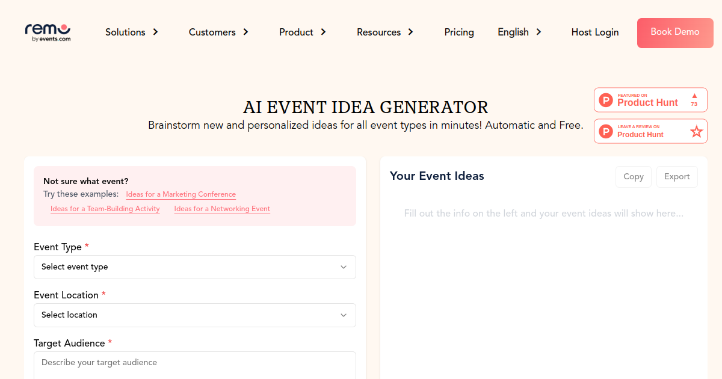Click the Copy button for event ideas

[634, 177]
